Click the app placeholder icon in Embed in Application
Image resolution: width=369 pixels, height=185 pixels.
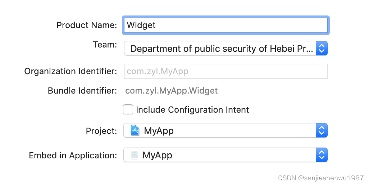coord(135,155)
